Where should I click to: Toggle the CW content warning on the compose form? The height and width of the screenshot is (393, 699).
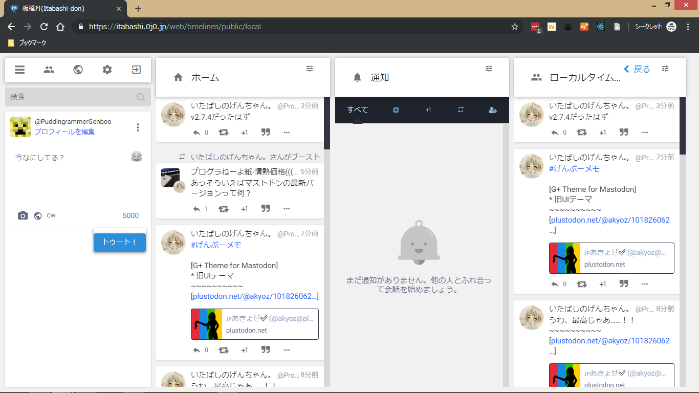point(51,216)
